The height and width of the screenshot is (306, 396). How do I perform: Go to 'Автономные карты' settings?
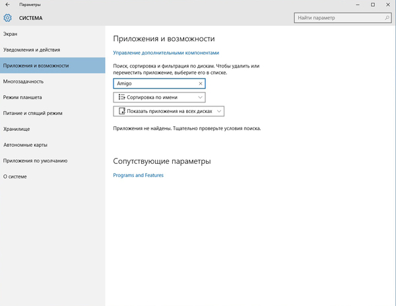(25, 145)
